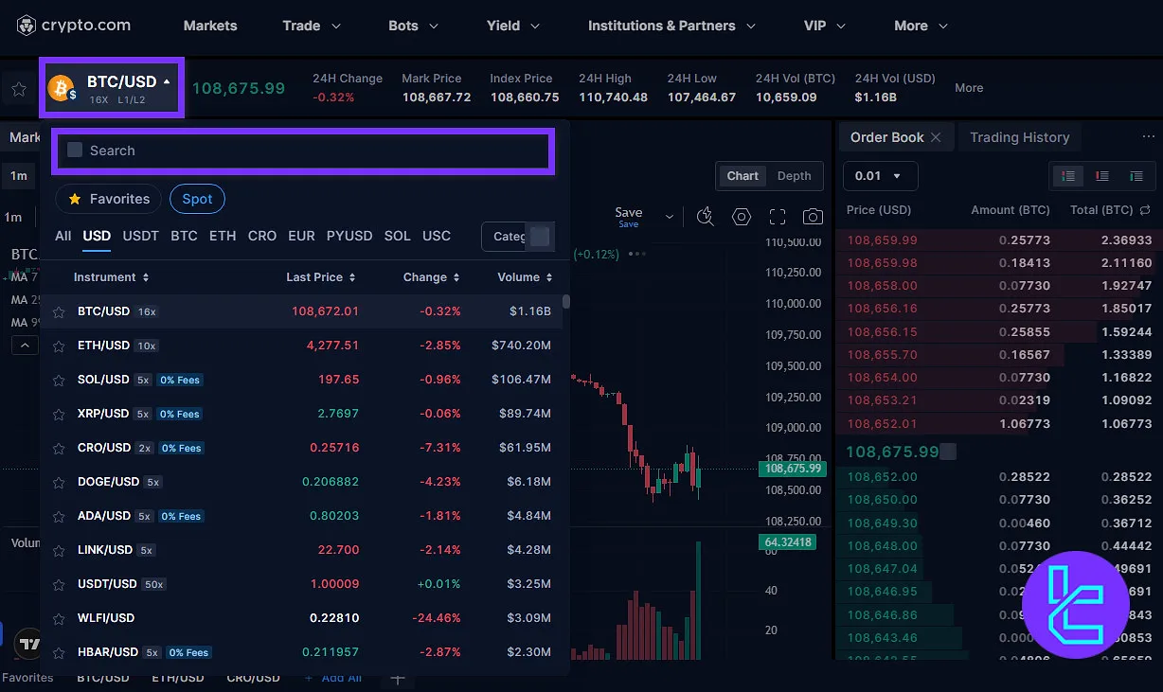Filter pairs by USDT quote

coord(141,236)
